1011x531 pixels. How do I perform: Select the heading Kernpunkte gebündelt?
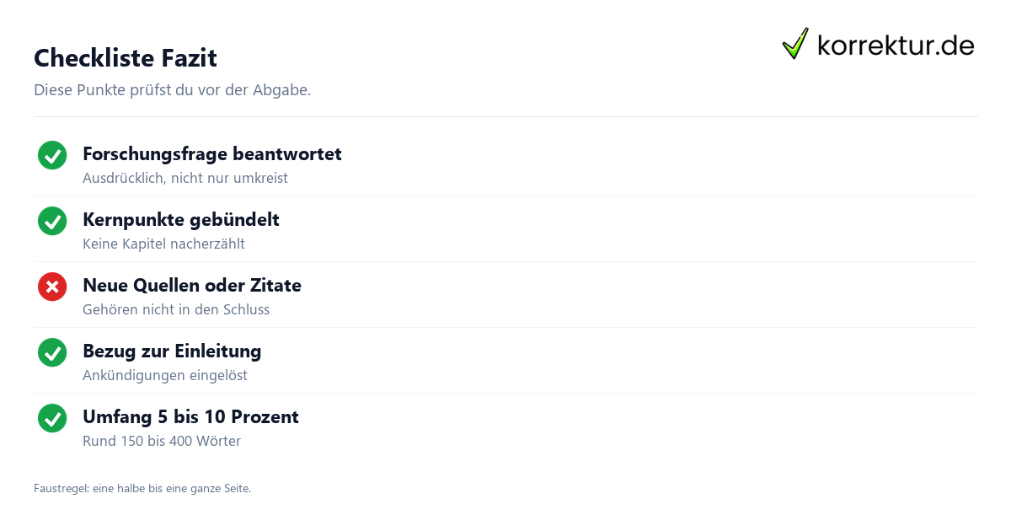(181, 220)
